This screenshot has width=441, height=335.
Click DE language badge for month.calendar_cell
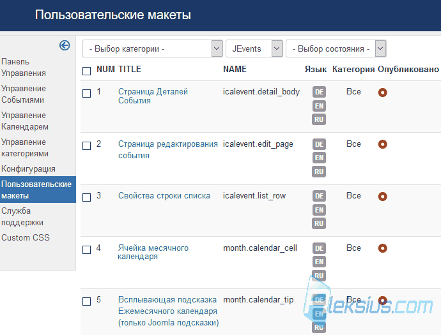319,248
